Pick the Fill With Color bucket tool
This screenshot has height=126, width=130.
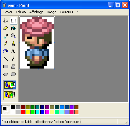(x=13, y=28)
